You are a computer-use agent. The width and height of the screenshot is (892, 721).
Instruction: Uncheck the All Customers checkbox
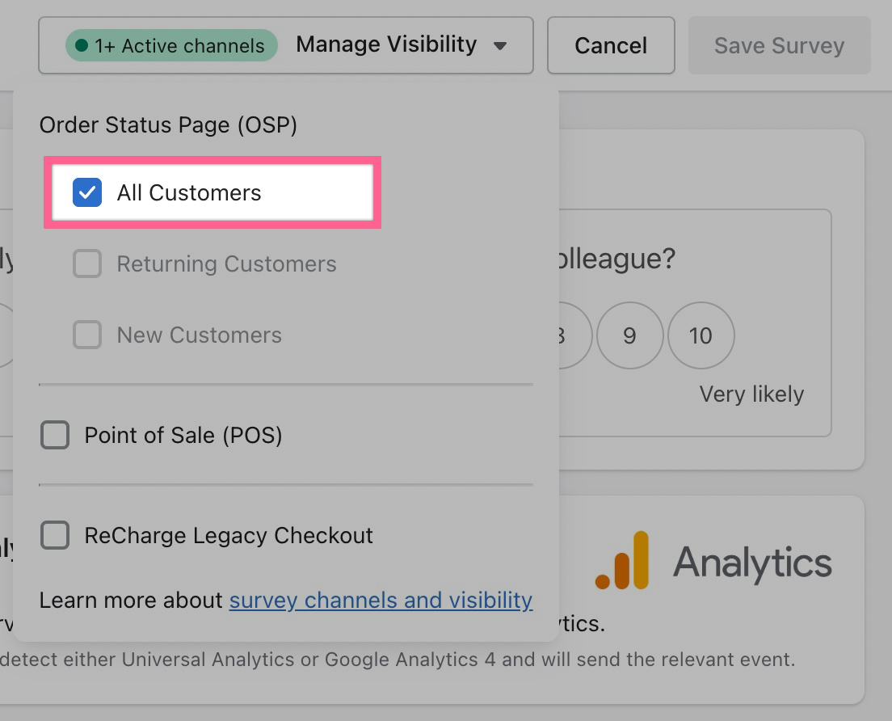coord(87,193)
